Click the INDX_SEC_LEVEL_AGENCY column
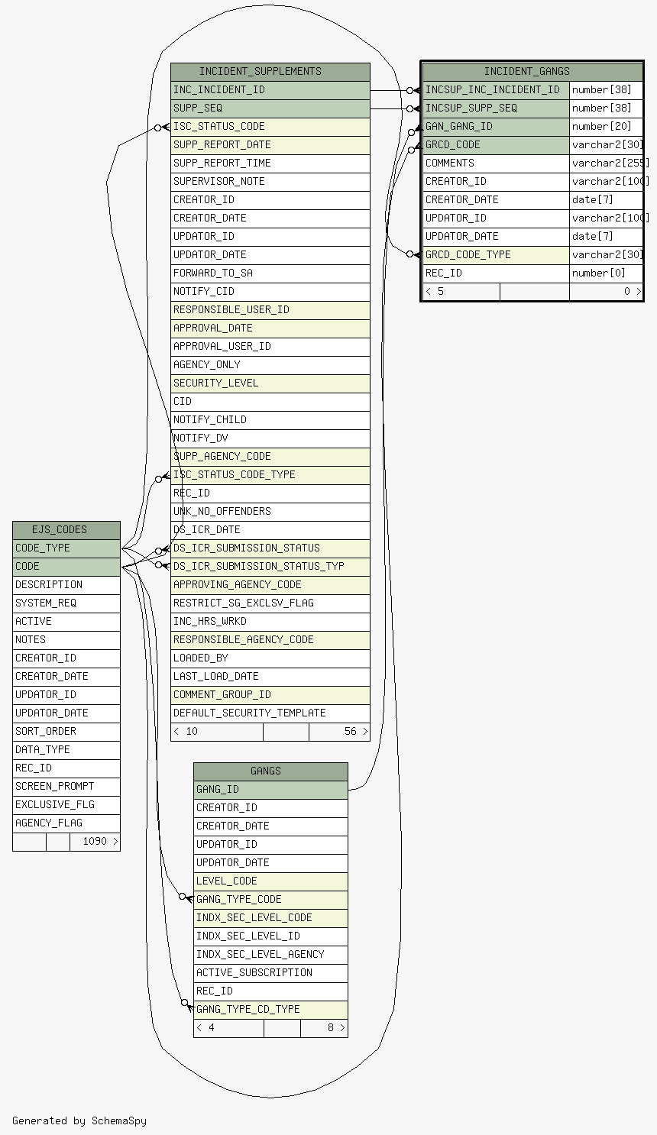The width and height of the screenshot is (657, 1135). point(270,955)
